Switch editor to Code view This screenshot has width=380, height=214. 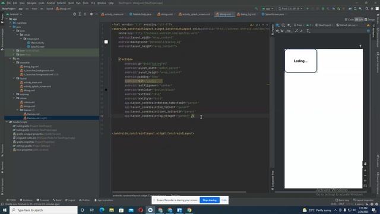349,20
